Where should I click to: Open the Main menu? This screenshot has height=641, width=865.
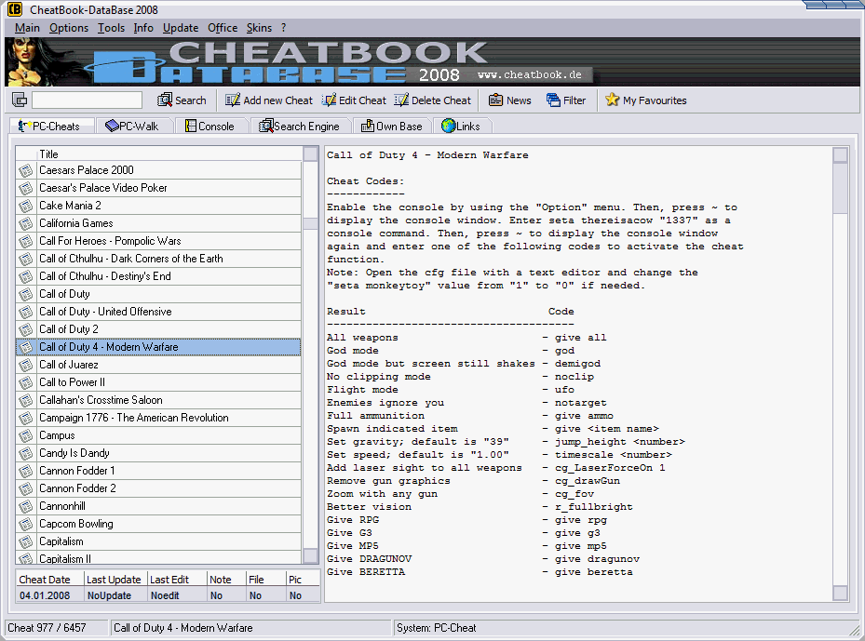click(27, 28)
